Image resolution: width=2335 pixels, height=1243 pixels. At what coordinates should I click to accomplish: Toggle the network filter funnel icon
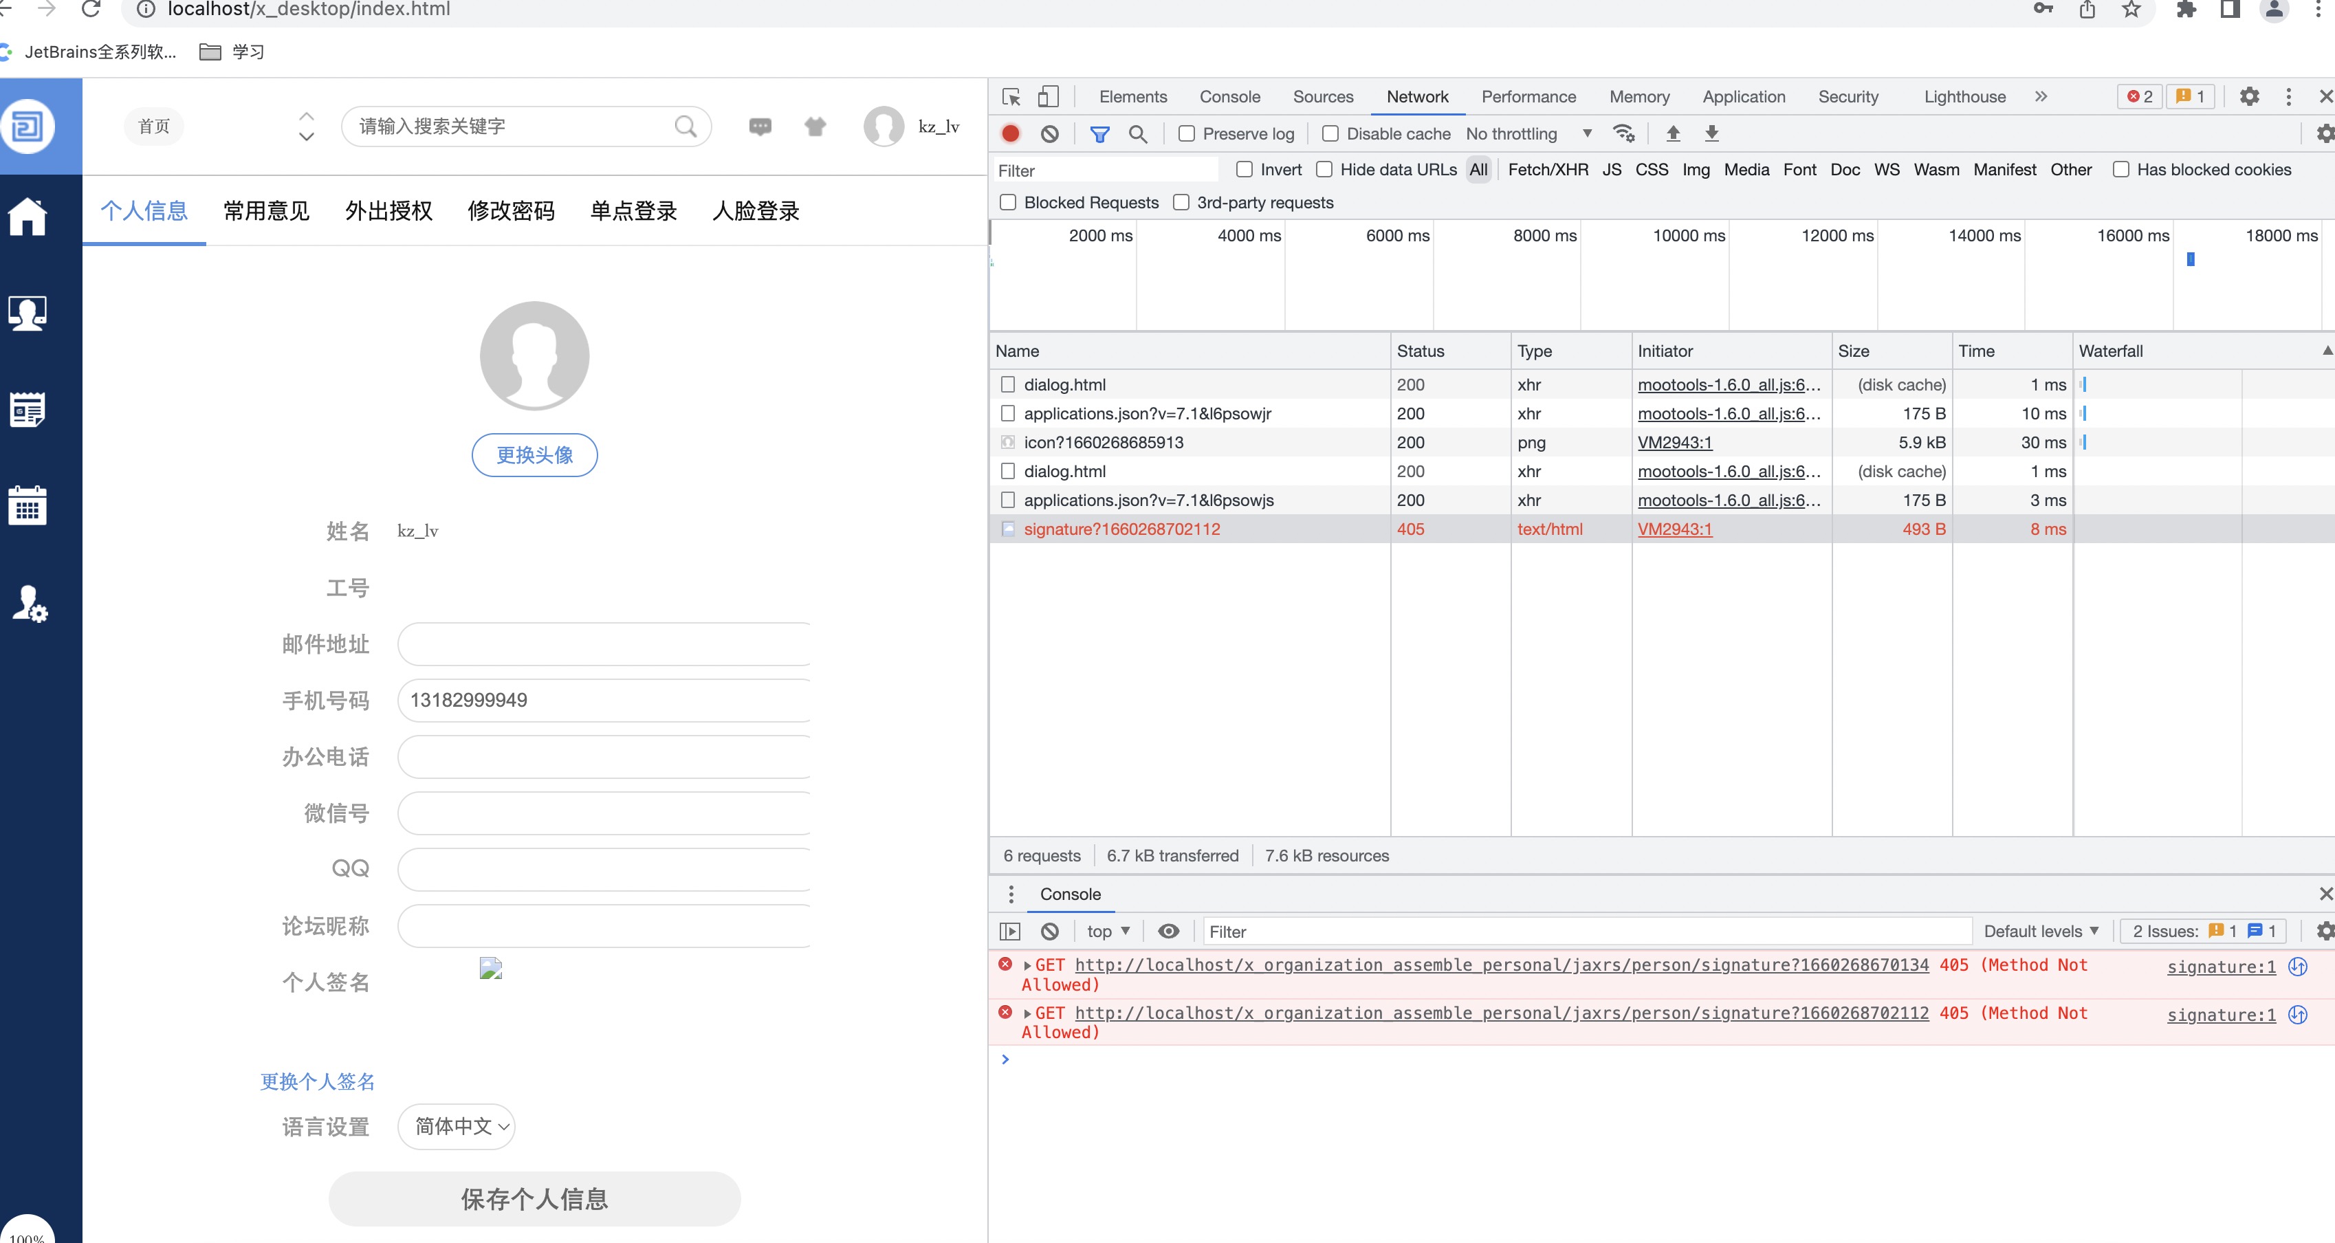(1099, 133)
